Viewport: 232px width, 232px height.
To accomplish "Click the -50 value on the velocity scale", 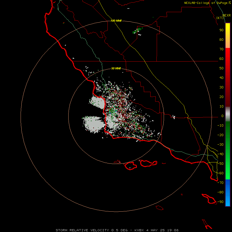I will point(220,164).
